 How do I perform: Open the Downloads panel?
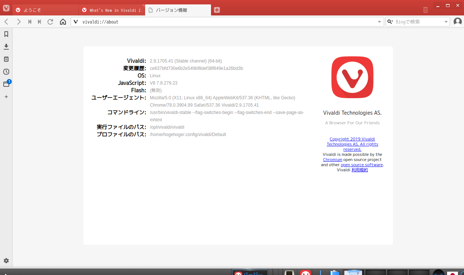[x=6, y=47]
